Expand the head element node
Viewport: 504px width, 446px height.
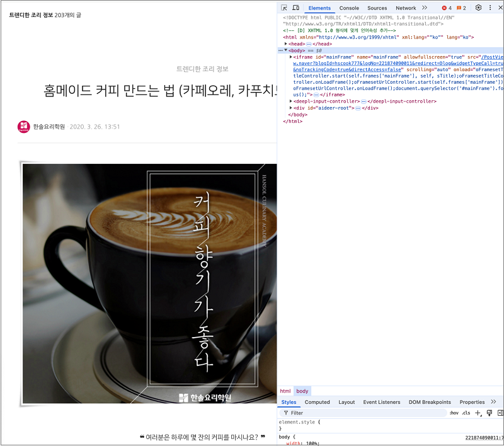click(286, 43)
